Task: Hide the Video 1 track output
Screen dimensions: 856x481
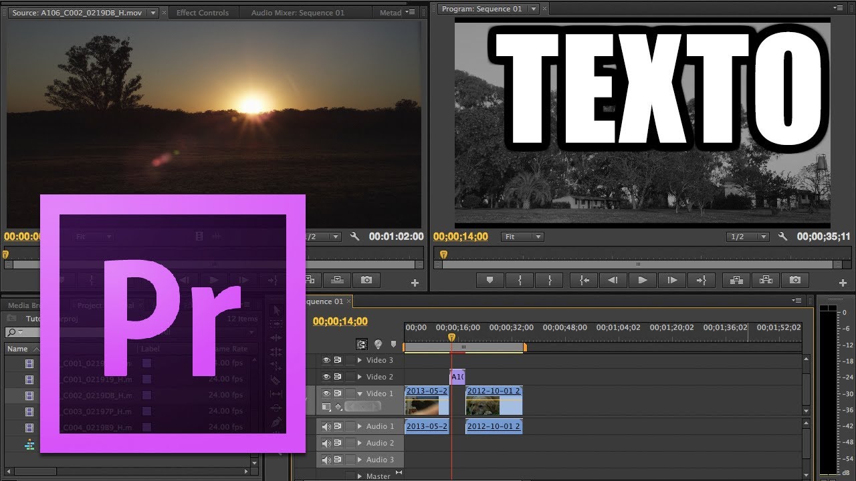Action: click(x=326, y=393)
